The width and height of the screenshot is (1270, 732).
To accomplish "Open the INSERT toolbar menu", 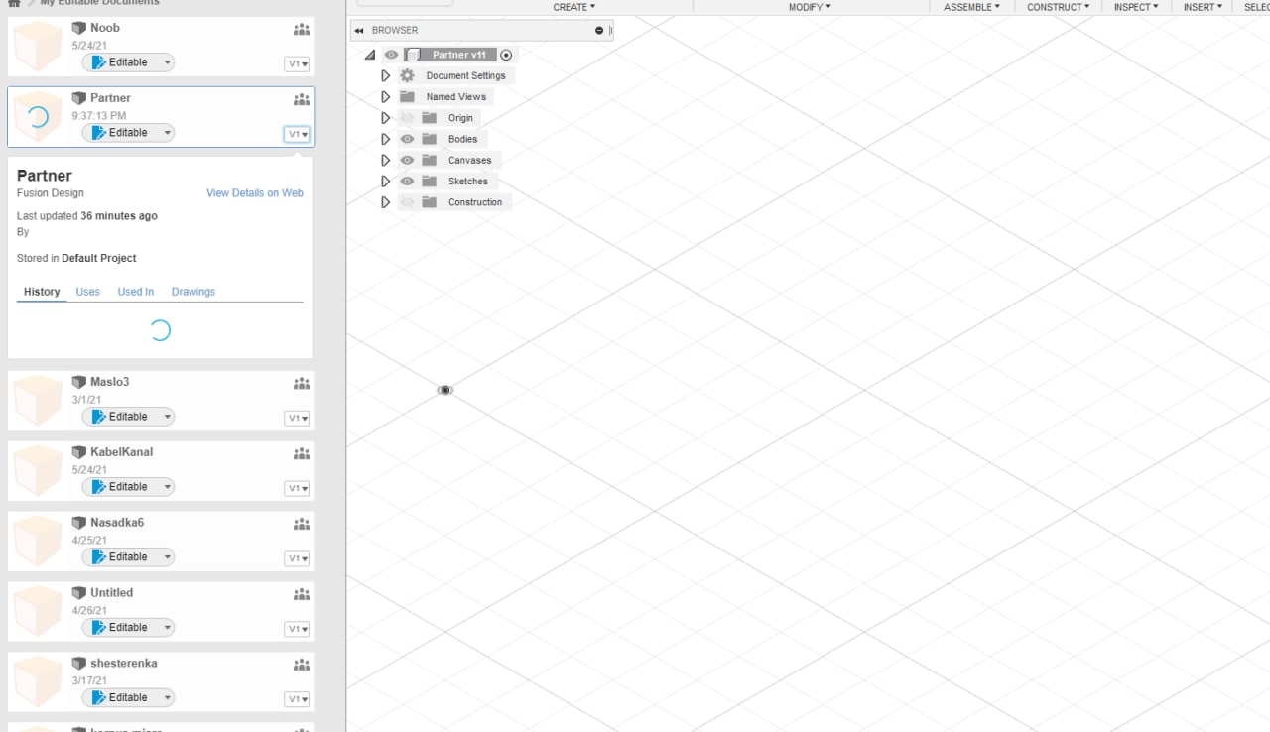I will click(x=1204, y=7).
